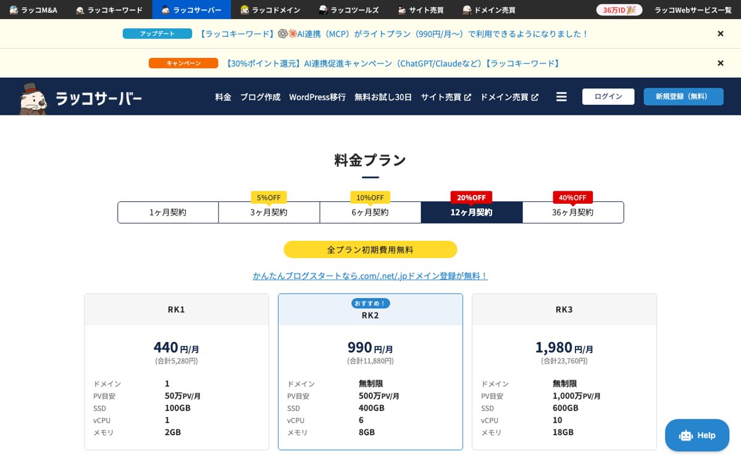Click the 400GB SSD value in RK2
Viewport: 741px width, 463px height.
click(372, 408)
